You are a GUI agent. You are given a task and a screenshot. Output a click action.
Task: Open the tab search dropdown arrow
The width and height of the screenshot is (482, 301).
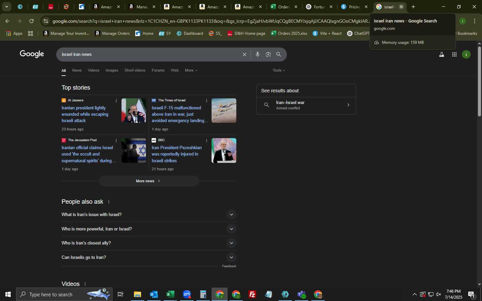point(6,7)
